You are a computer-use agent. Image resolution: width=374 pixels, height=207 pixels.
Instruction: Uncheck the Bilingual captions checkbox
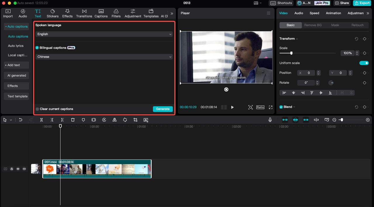(x=37, y=48)
